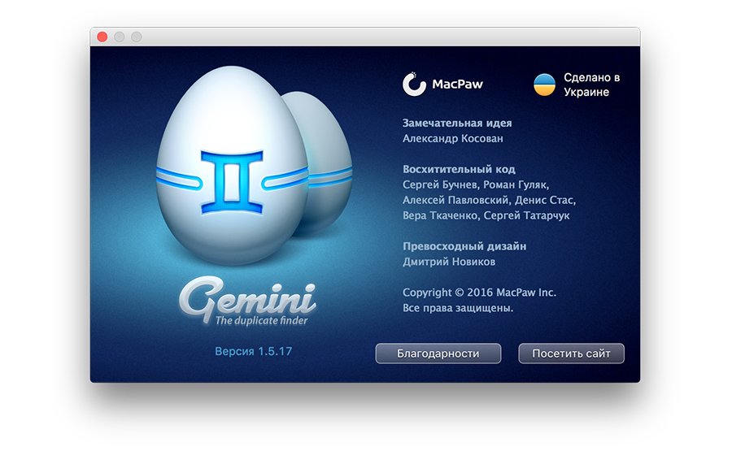Click the Замечательная идея heading
Viewport: 732px width, 451px height.
[x=457, y=124]
